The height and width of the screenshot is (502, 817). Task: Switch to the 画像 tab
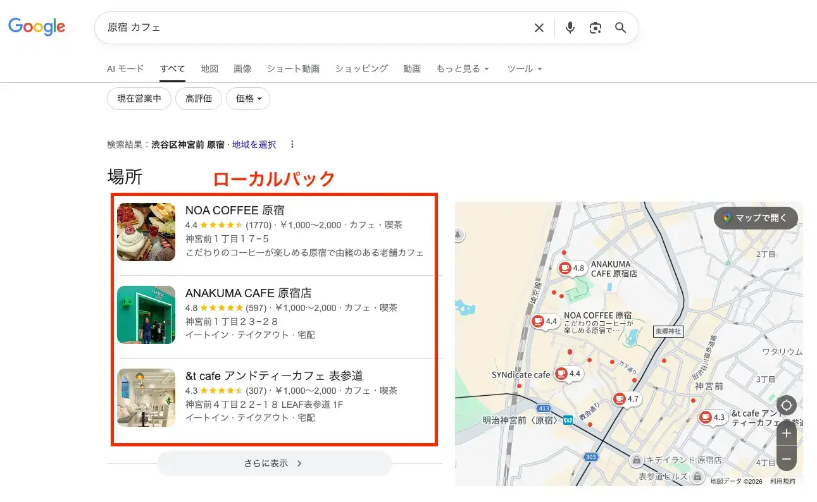click(x=242, y=69)
